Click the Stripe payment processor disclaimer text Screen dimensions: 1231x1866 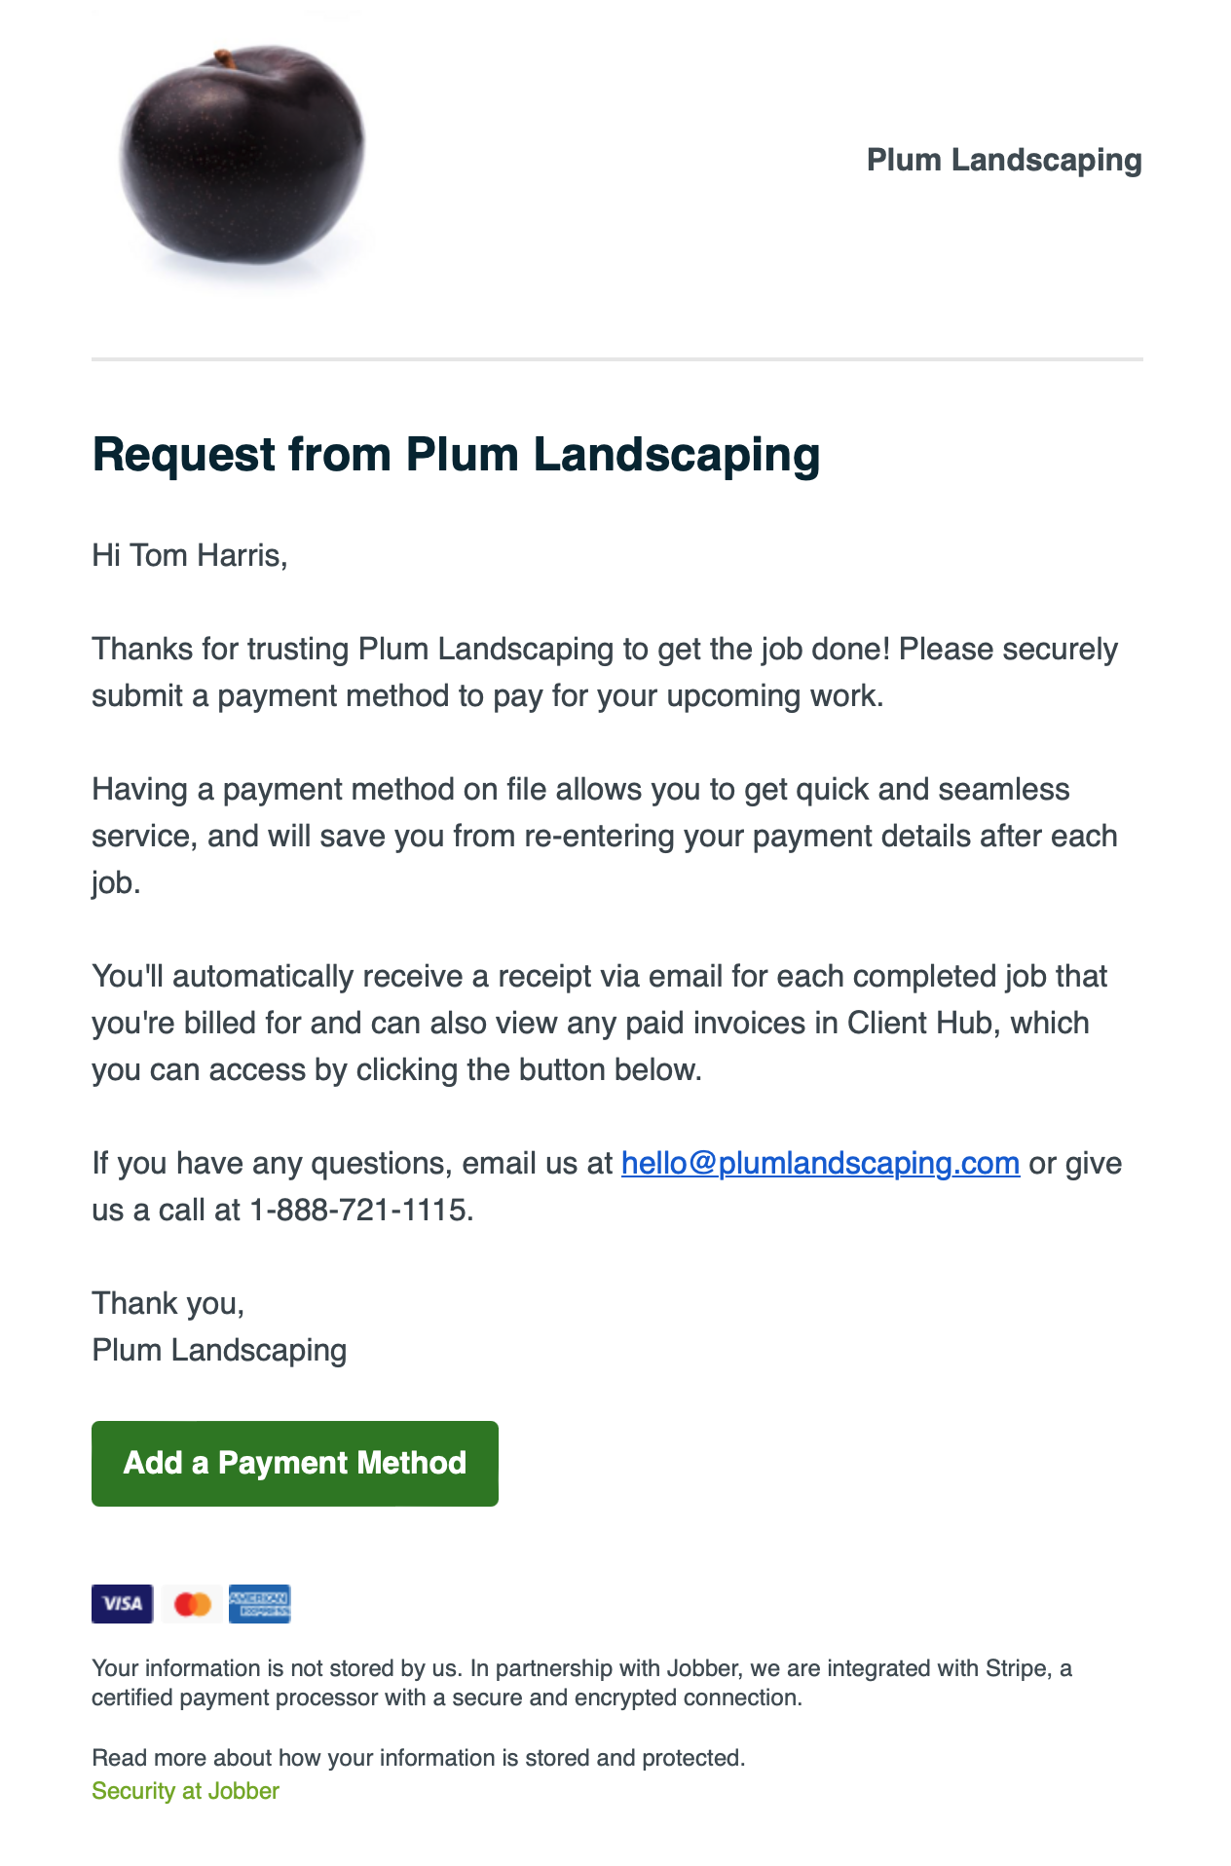click(581, 1683)
